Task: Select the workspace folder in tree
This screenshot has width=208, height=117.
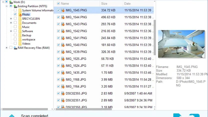Action: click(x=29, y=39)
